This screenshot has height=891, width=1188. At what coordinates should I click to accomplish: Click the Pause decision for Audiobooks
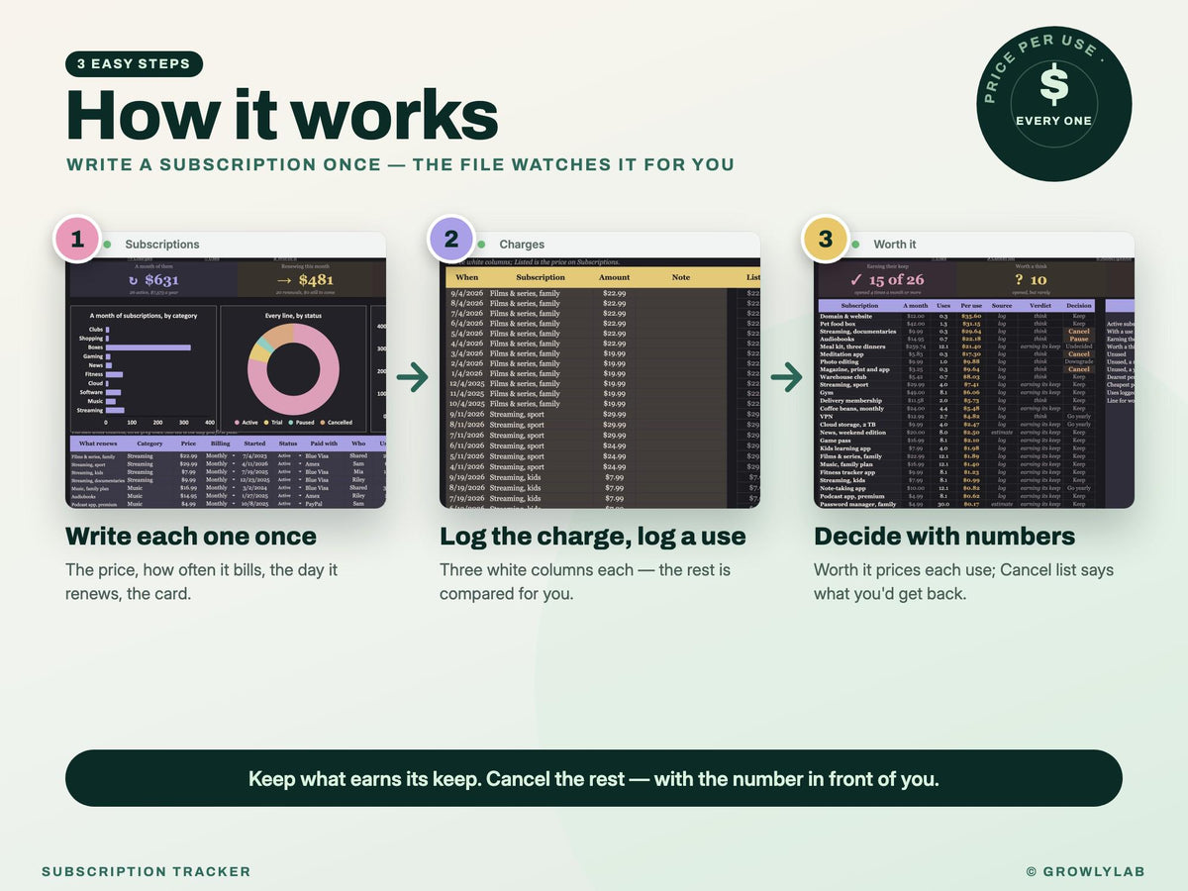point(1079,339)
